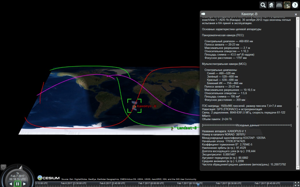Click 'Относительное отверстие — 1:5,6' line
Image resolution: width=300 pixels, height=187 pixels.
[x=226, y=93]
